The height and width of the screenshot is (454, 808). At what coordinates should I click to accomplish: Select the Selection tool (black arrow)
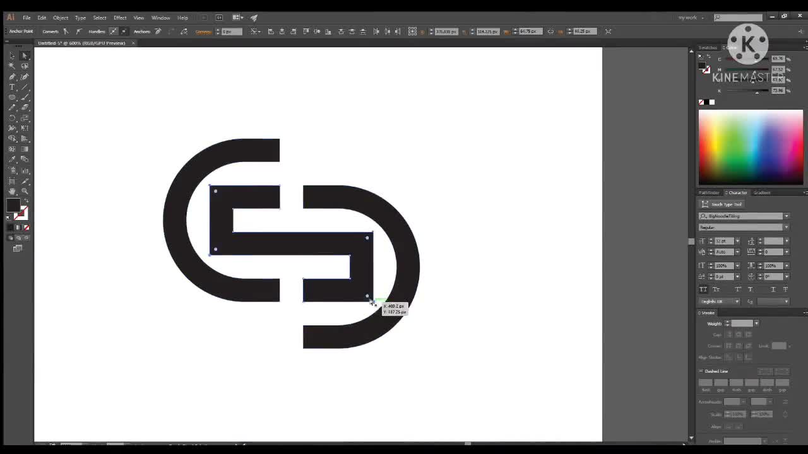click(12, 55)
